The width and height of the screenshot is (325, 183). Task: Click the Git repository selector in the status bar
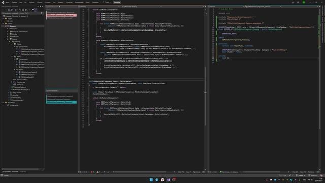point(313,175)
